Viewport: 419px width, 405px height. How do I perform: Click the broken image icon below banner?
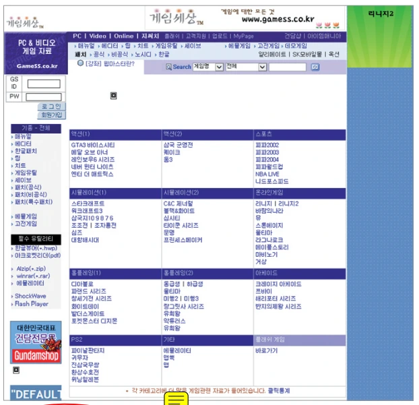[114, 96]
